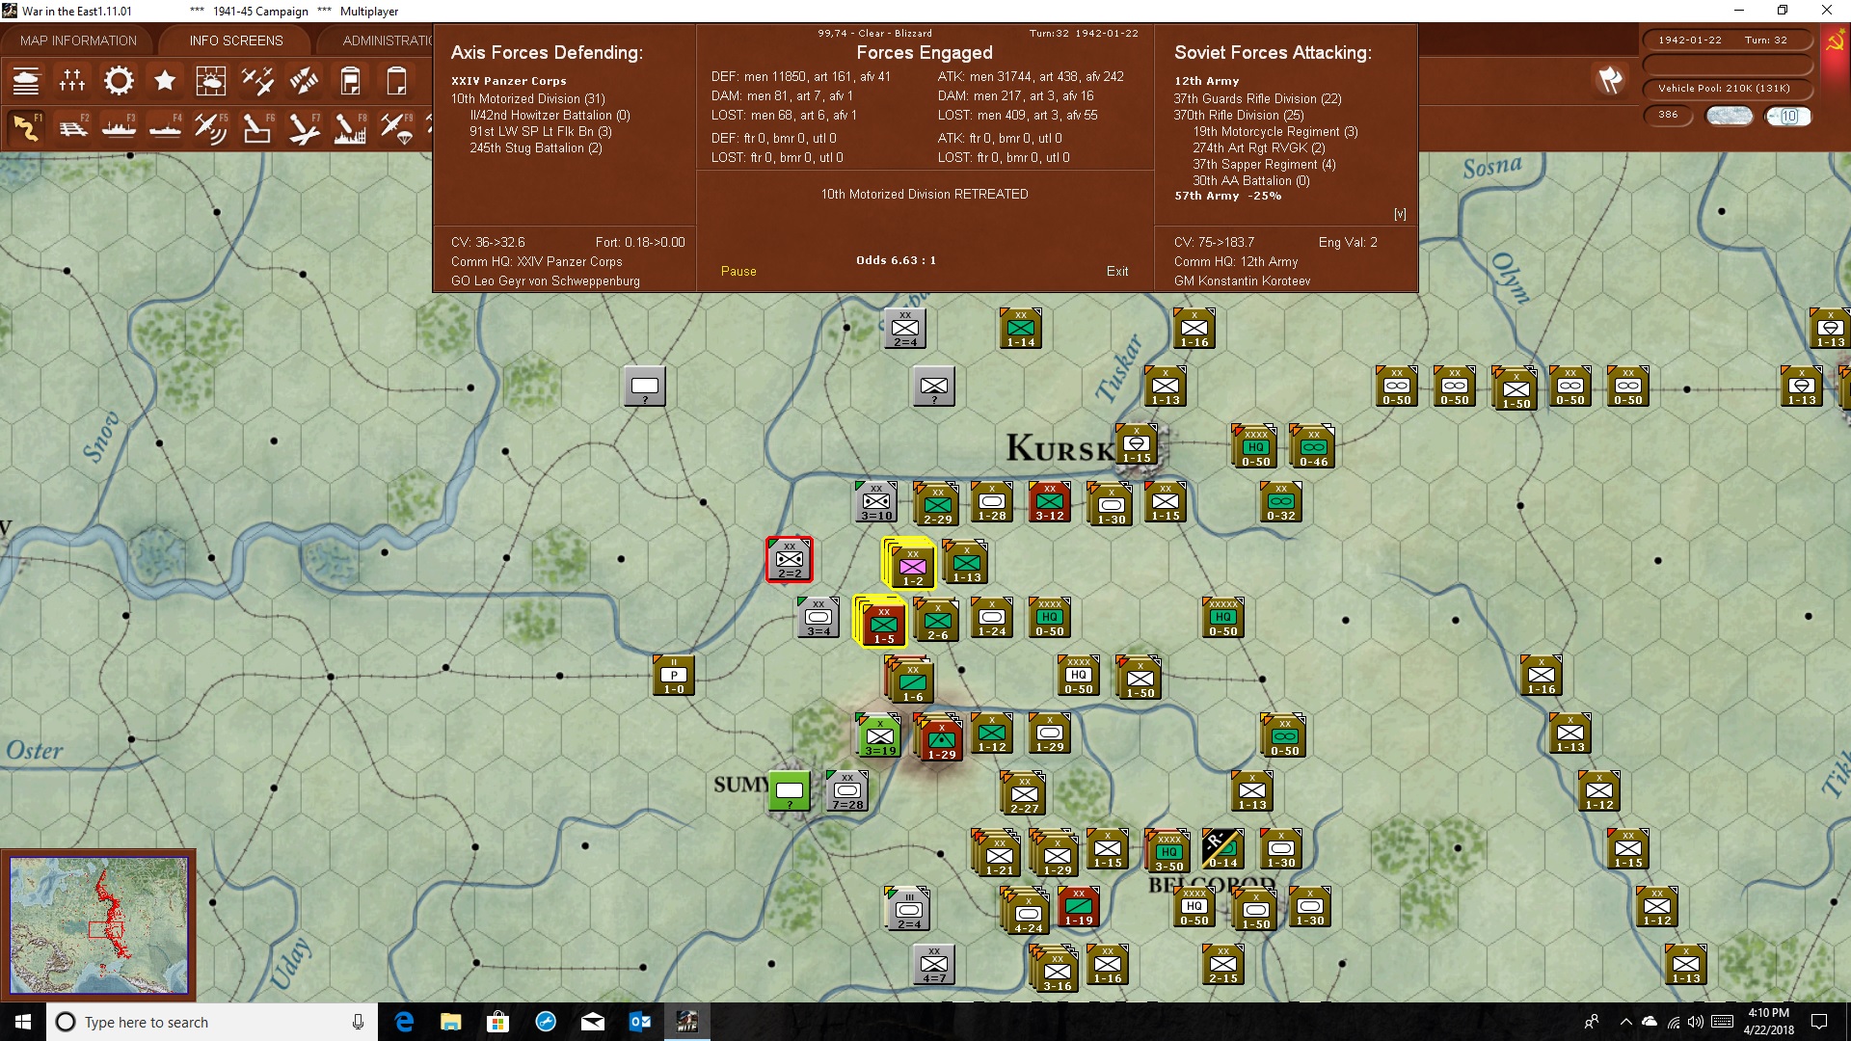
Task: Open the Windows Start menu
Action: (23, 1022)
